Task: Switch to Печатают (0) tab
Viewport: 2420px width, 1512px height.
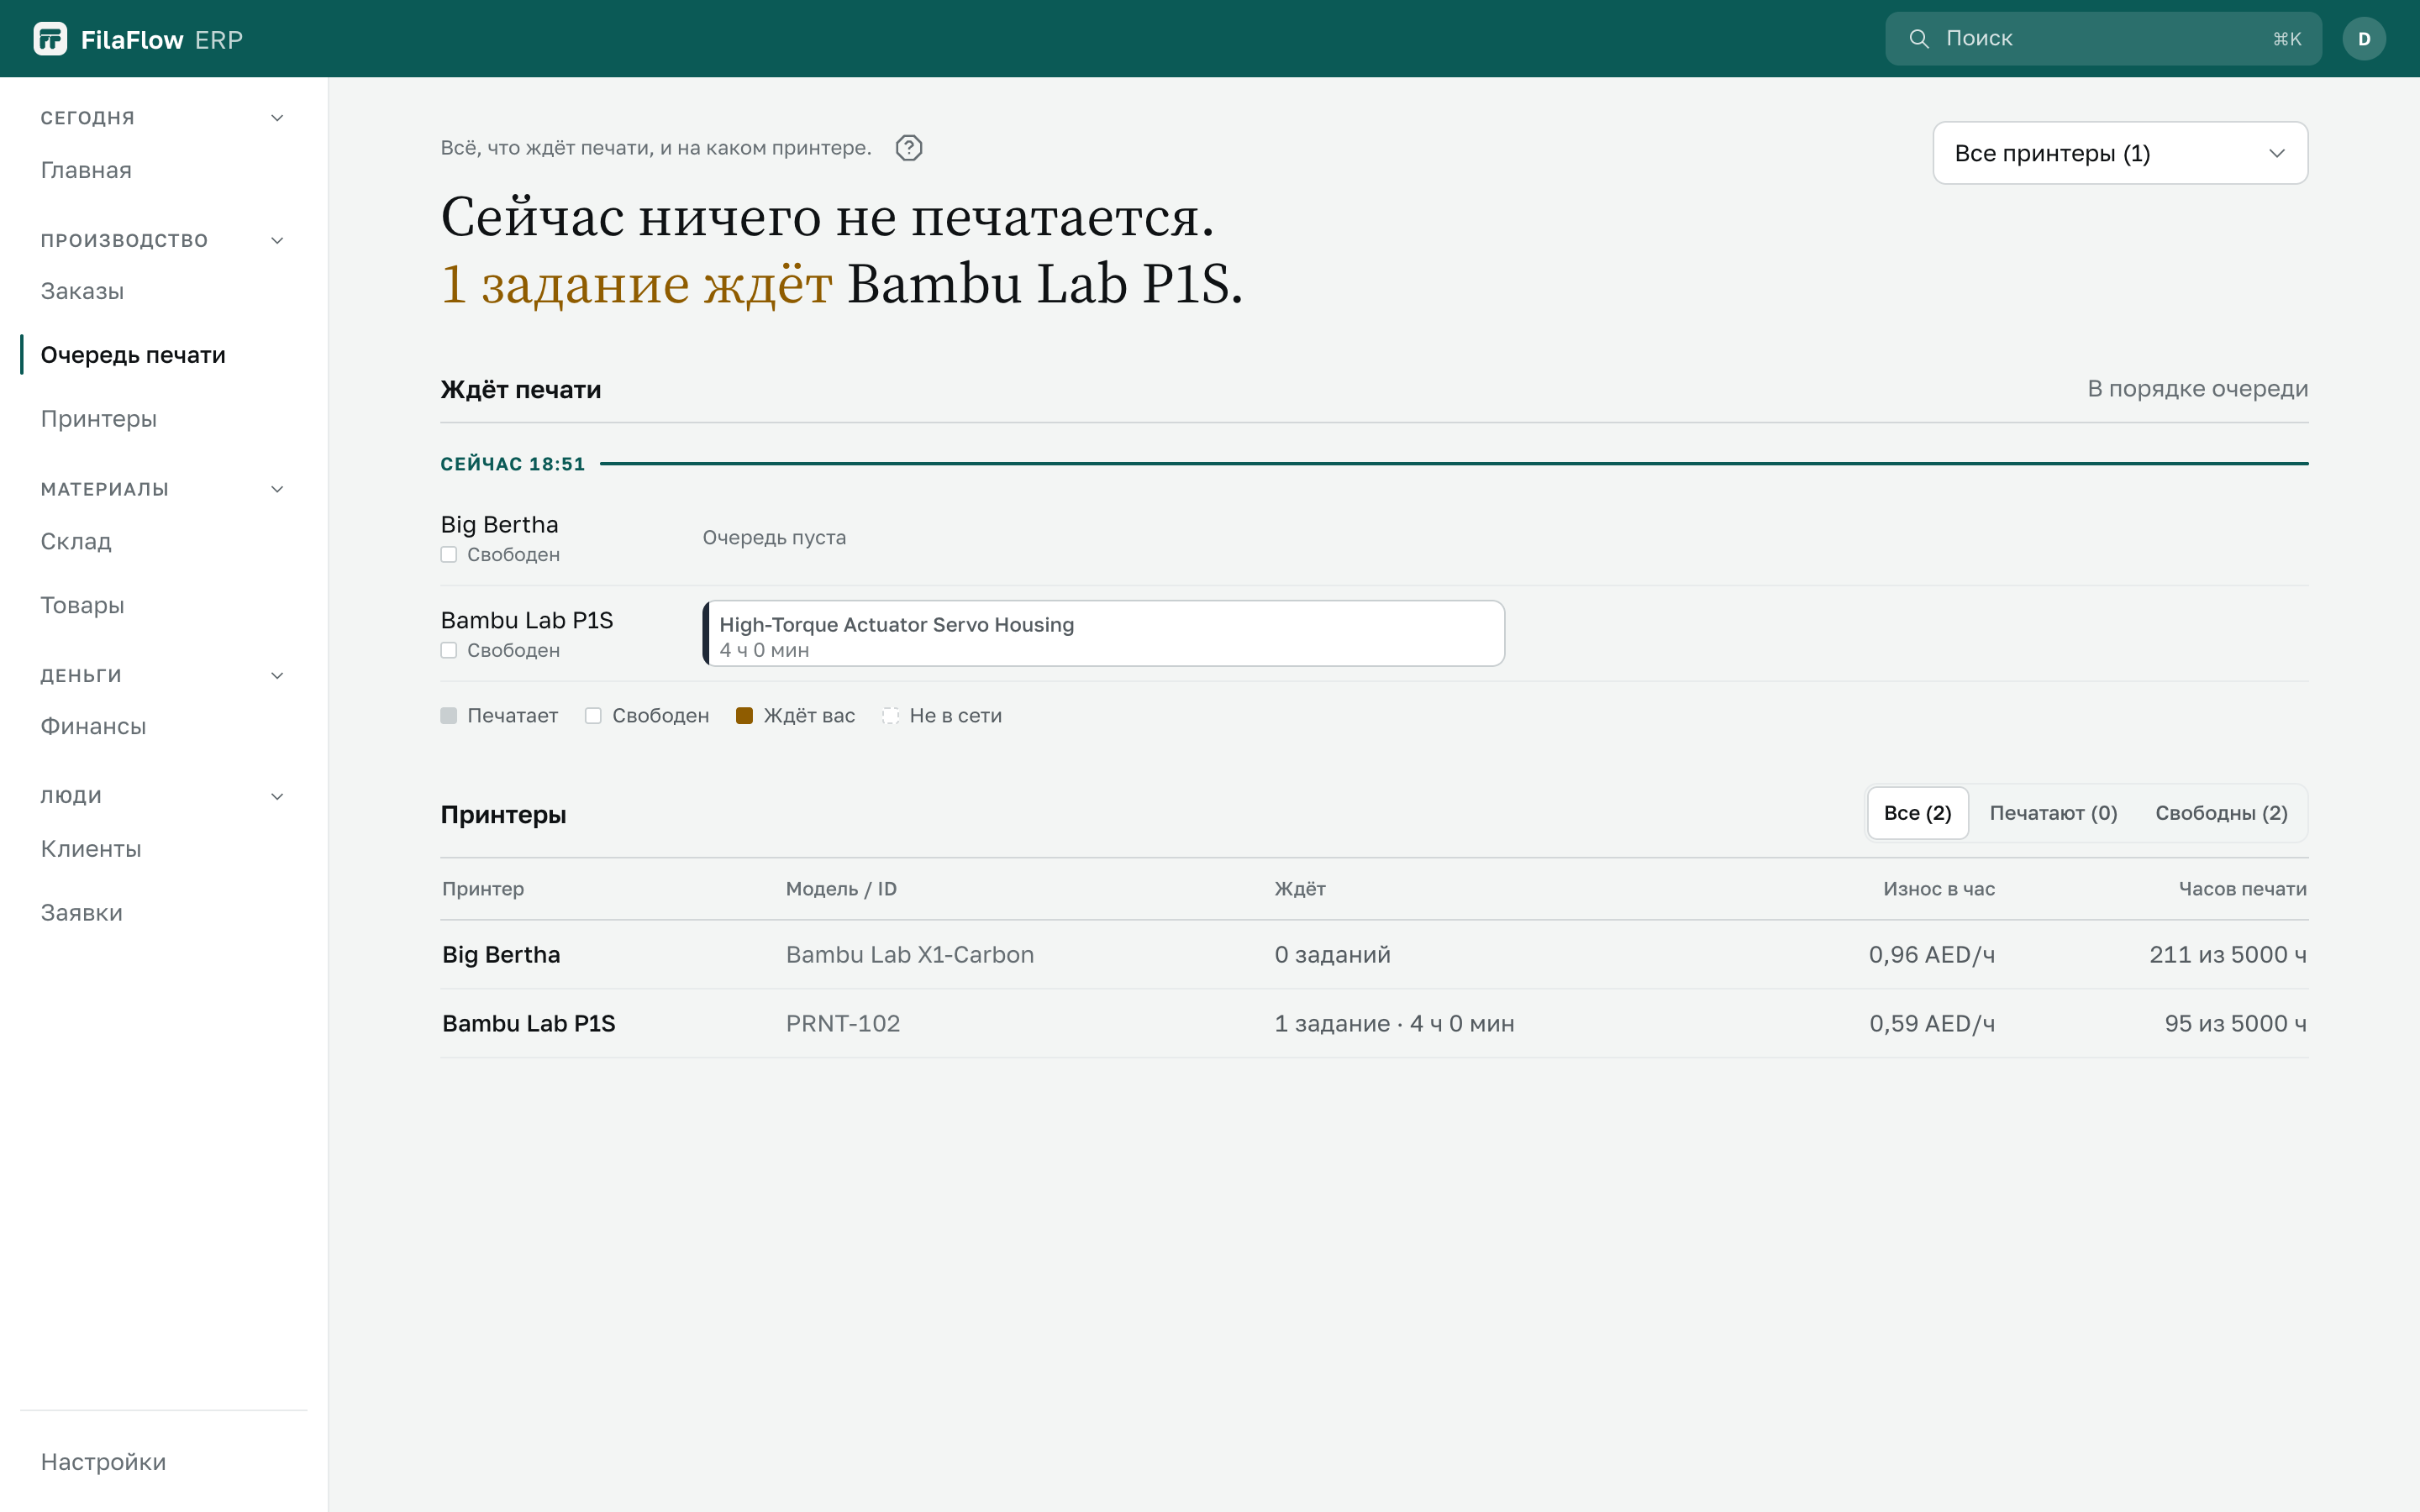Action: pyautogui.click(x=2053, y=813)
